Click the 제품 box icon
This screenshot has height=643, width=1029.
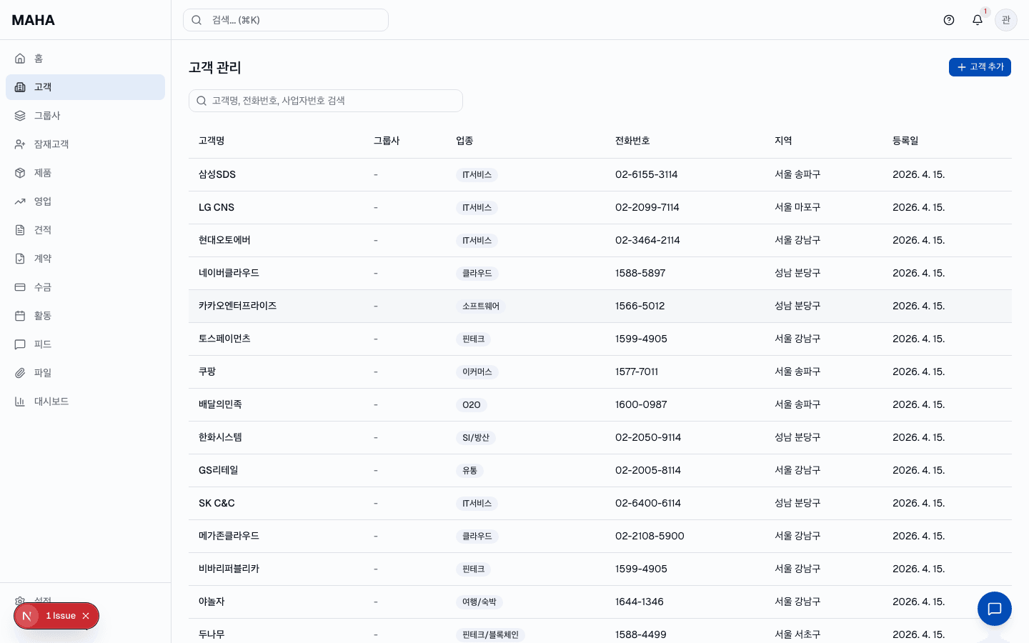click(20, 173)
